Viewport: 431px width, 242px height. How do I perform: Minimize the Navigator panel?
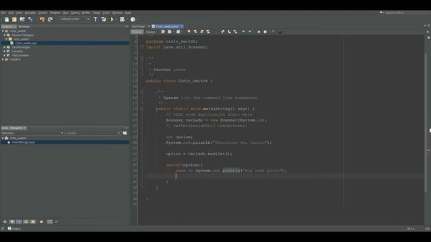pyautogui.click(x=127, y=128)
